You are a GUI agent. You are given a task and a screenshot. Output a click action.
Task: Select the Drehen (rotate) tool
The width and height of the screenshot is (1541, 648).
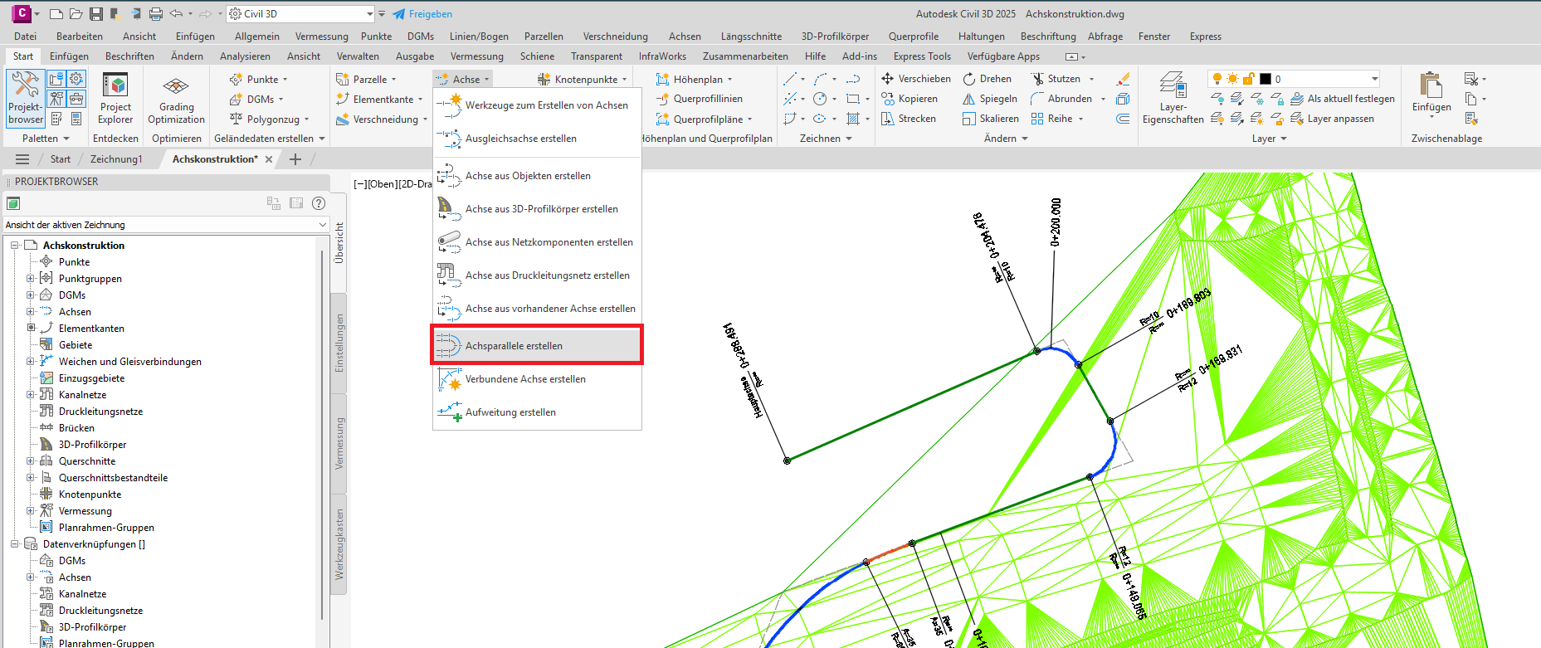pyautogui.click(x=987, y=79)
